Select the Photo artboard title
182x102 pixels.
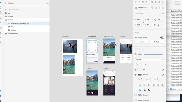point(89,69)
